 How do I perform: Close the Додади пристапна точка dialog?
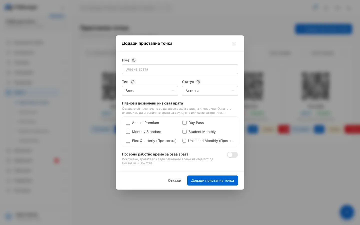tap(234, 43)
